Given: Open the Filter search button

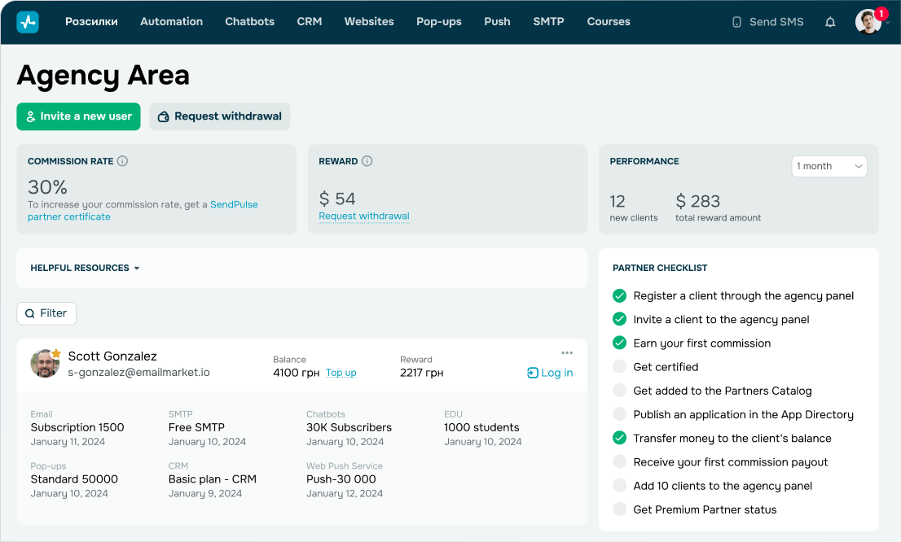Looking at the screenshot, I should click(46, 313).
